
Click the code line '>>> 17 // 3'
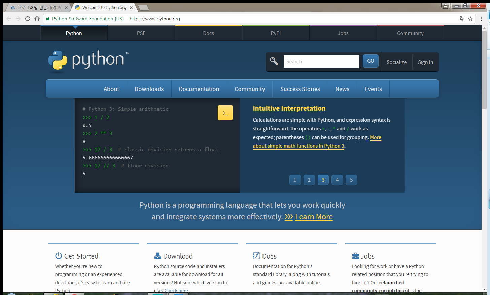(x=99, y=166)
